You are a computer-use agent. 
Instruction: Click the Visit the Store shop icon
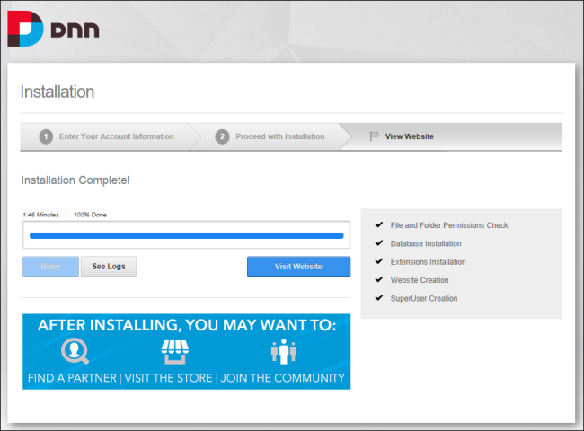click(174, 352)
